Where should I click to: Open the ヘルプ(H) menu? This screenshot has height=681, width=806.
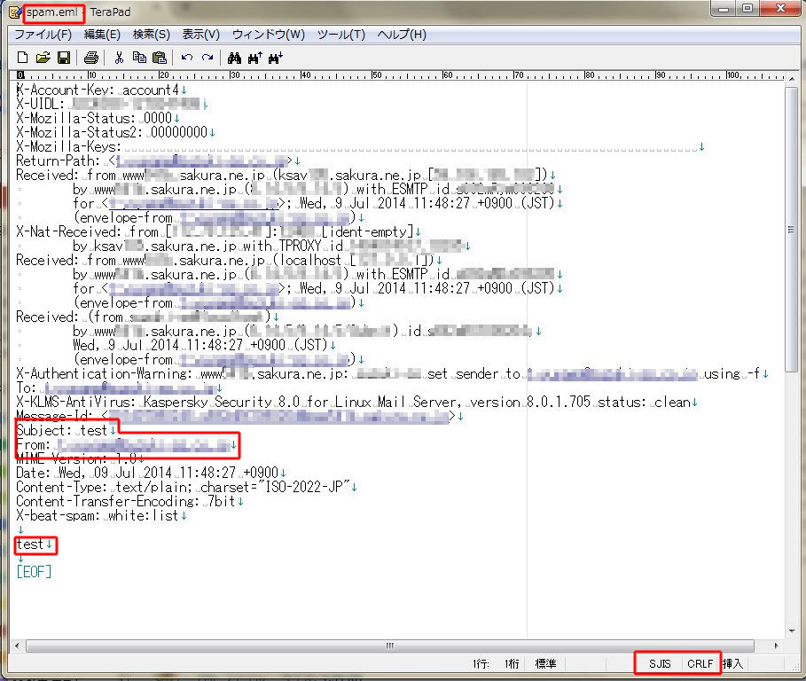pos(402,35)
